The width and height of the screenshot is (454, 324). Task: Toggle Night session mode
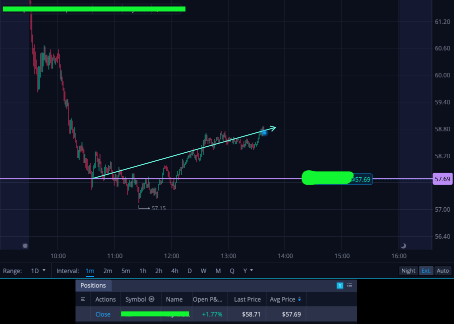408,271
